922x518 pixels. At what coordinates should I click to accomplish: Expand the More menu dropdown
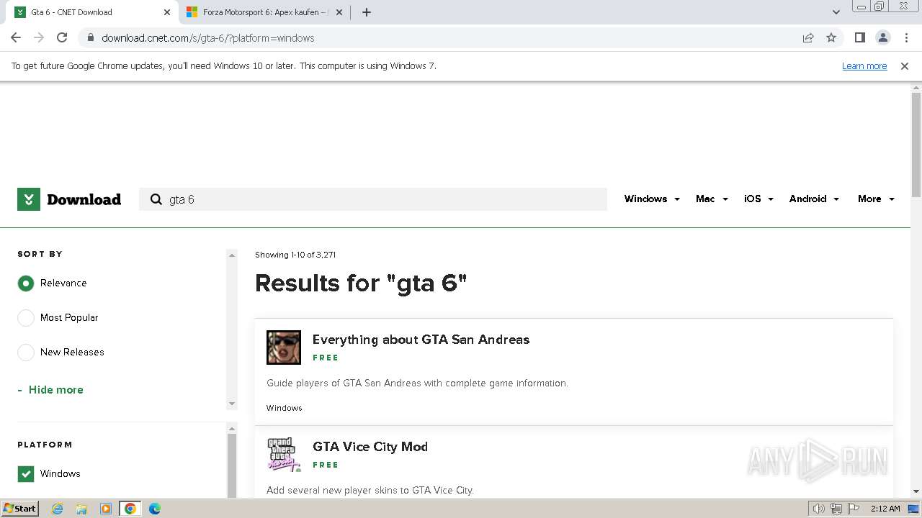(x=876, y=199)
